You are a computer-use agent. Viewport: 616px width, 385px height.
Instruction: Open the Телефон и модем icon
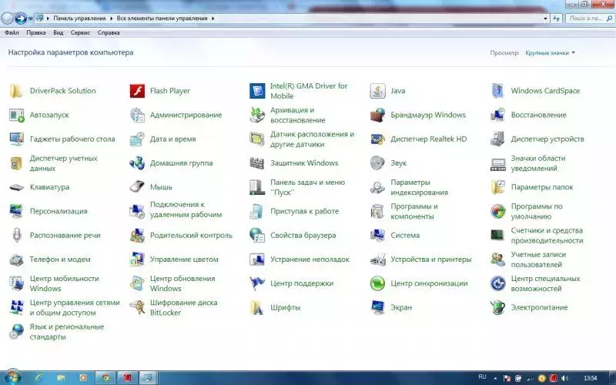[16, 259]
